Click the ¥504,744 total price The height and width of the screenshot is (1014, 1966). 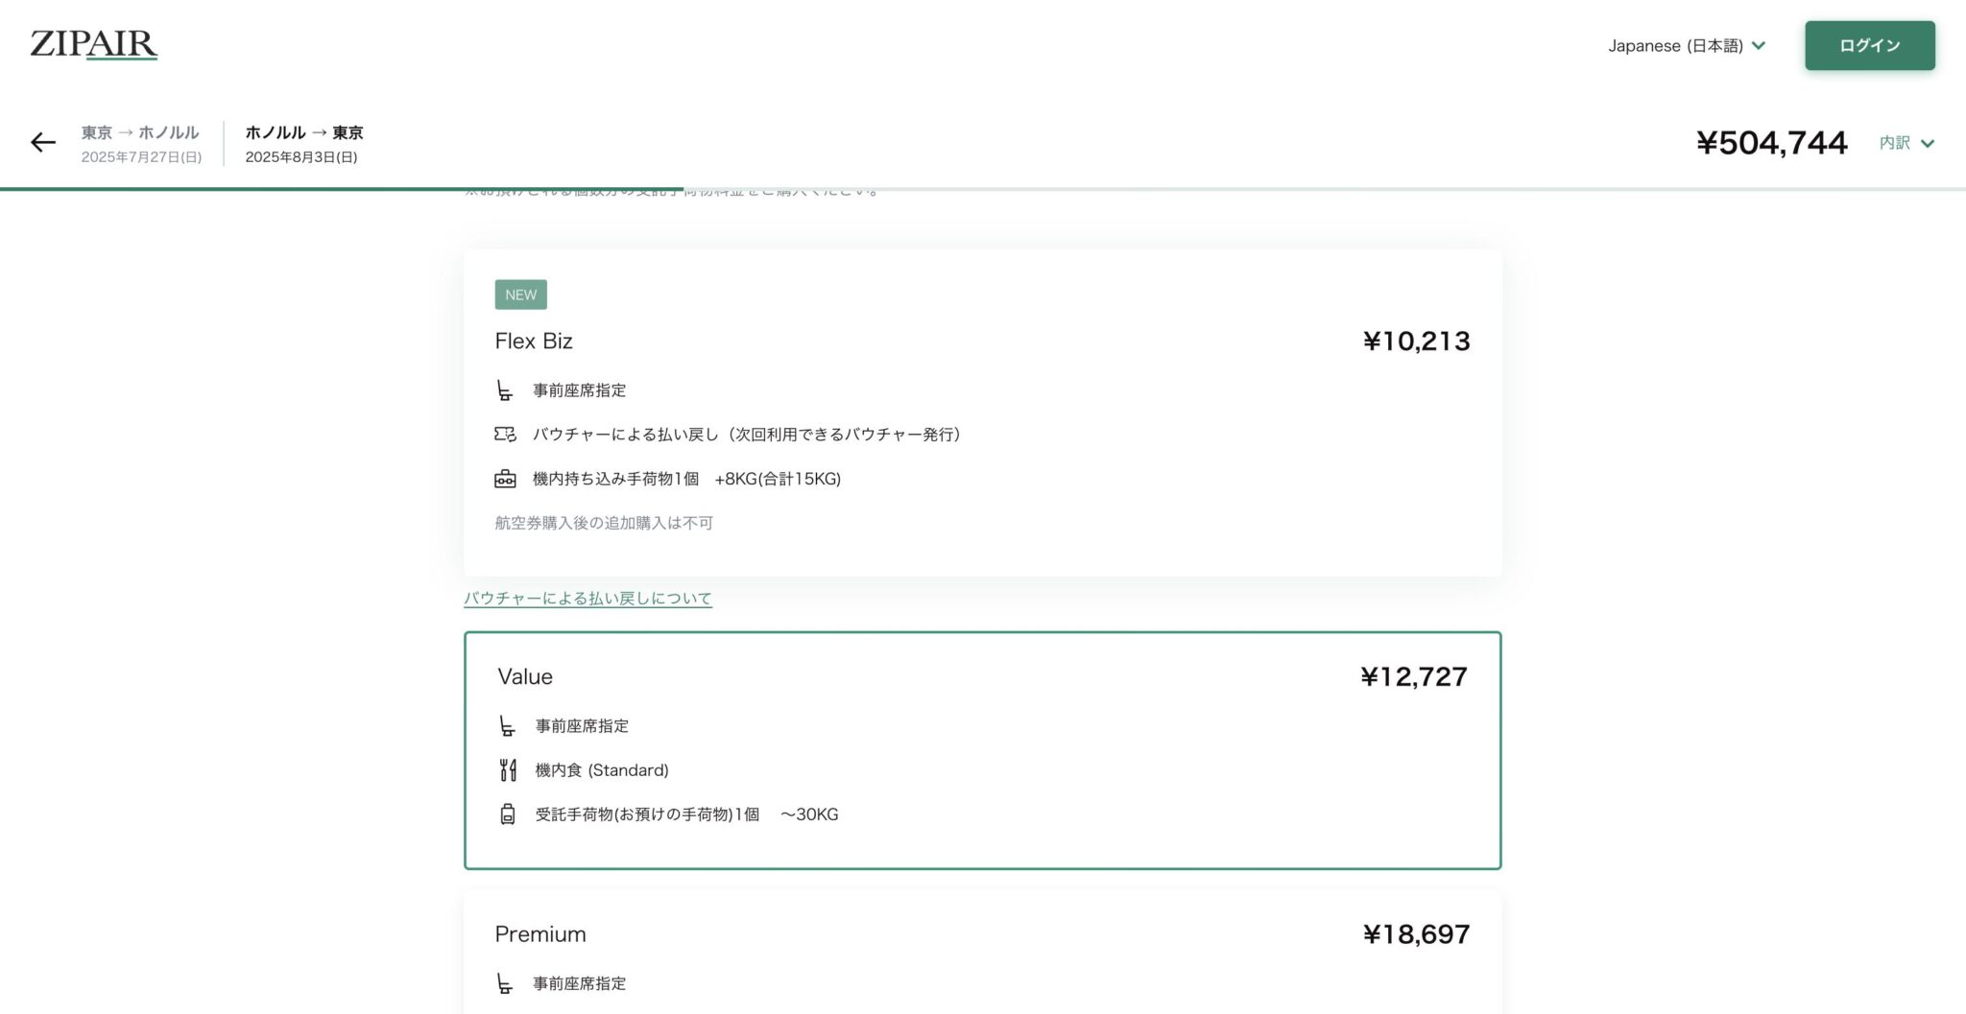(1771, 143)
